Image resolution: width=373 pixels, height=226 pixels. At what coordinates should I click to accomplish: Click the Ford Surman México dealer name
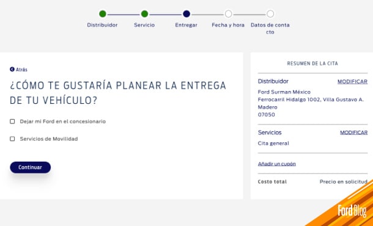(284, 92)
